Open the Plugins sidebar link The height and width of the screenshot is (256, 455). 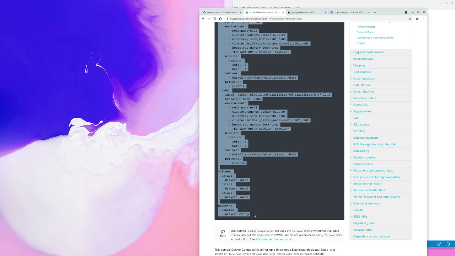pyautogui.click(x=361, y=43)
